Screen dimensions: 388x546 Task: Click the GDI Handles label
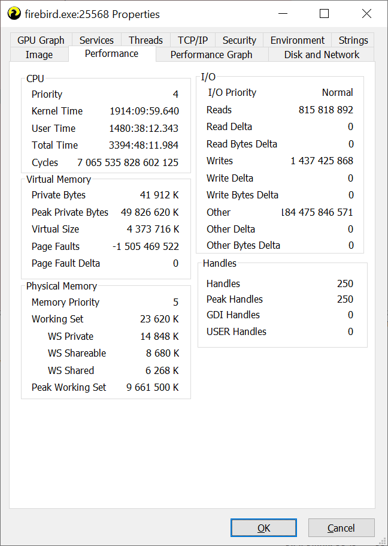(233, 315)
